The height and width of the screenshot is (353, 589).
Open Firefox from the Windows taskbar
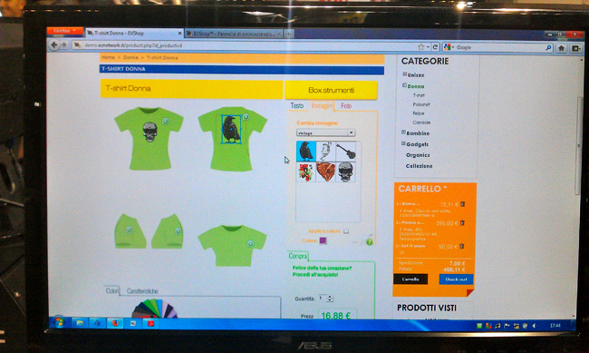click(115, 323)
